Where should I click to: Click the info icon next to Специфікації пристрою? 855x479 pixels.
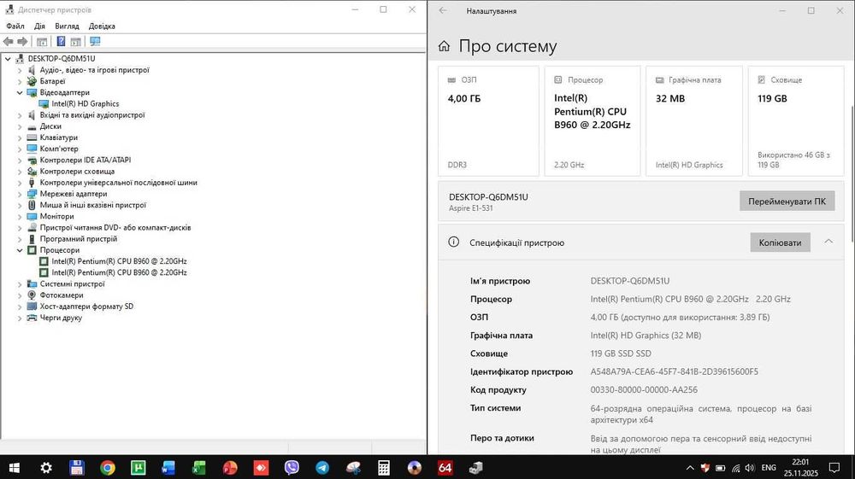tap(454, 242)
